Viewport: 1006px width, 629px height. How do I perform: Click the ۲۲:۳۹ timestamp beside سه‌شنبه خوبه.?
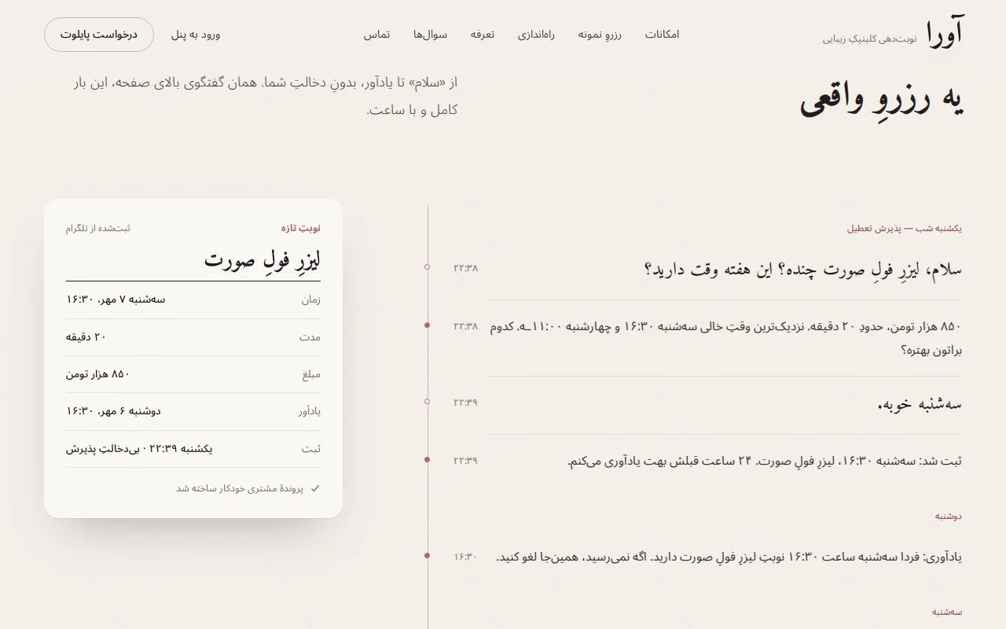465,403
